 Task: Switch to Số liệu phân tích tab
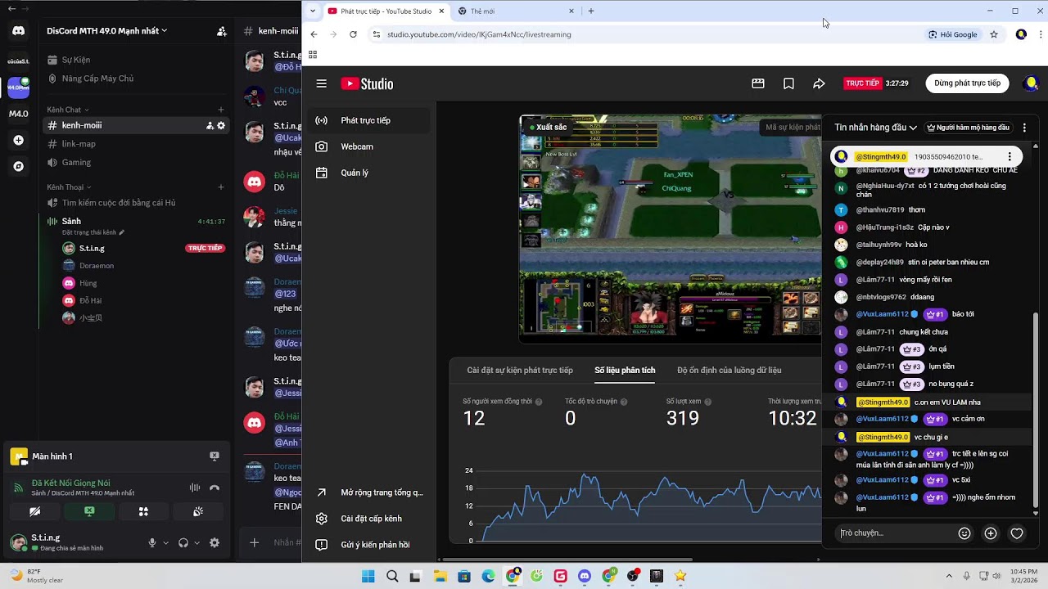coord(625,371)
